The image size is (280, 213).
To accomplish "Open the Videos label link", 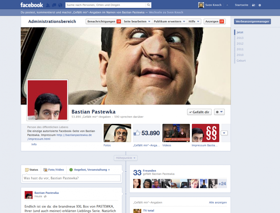I will (x=167, y=145).
